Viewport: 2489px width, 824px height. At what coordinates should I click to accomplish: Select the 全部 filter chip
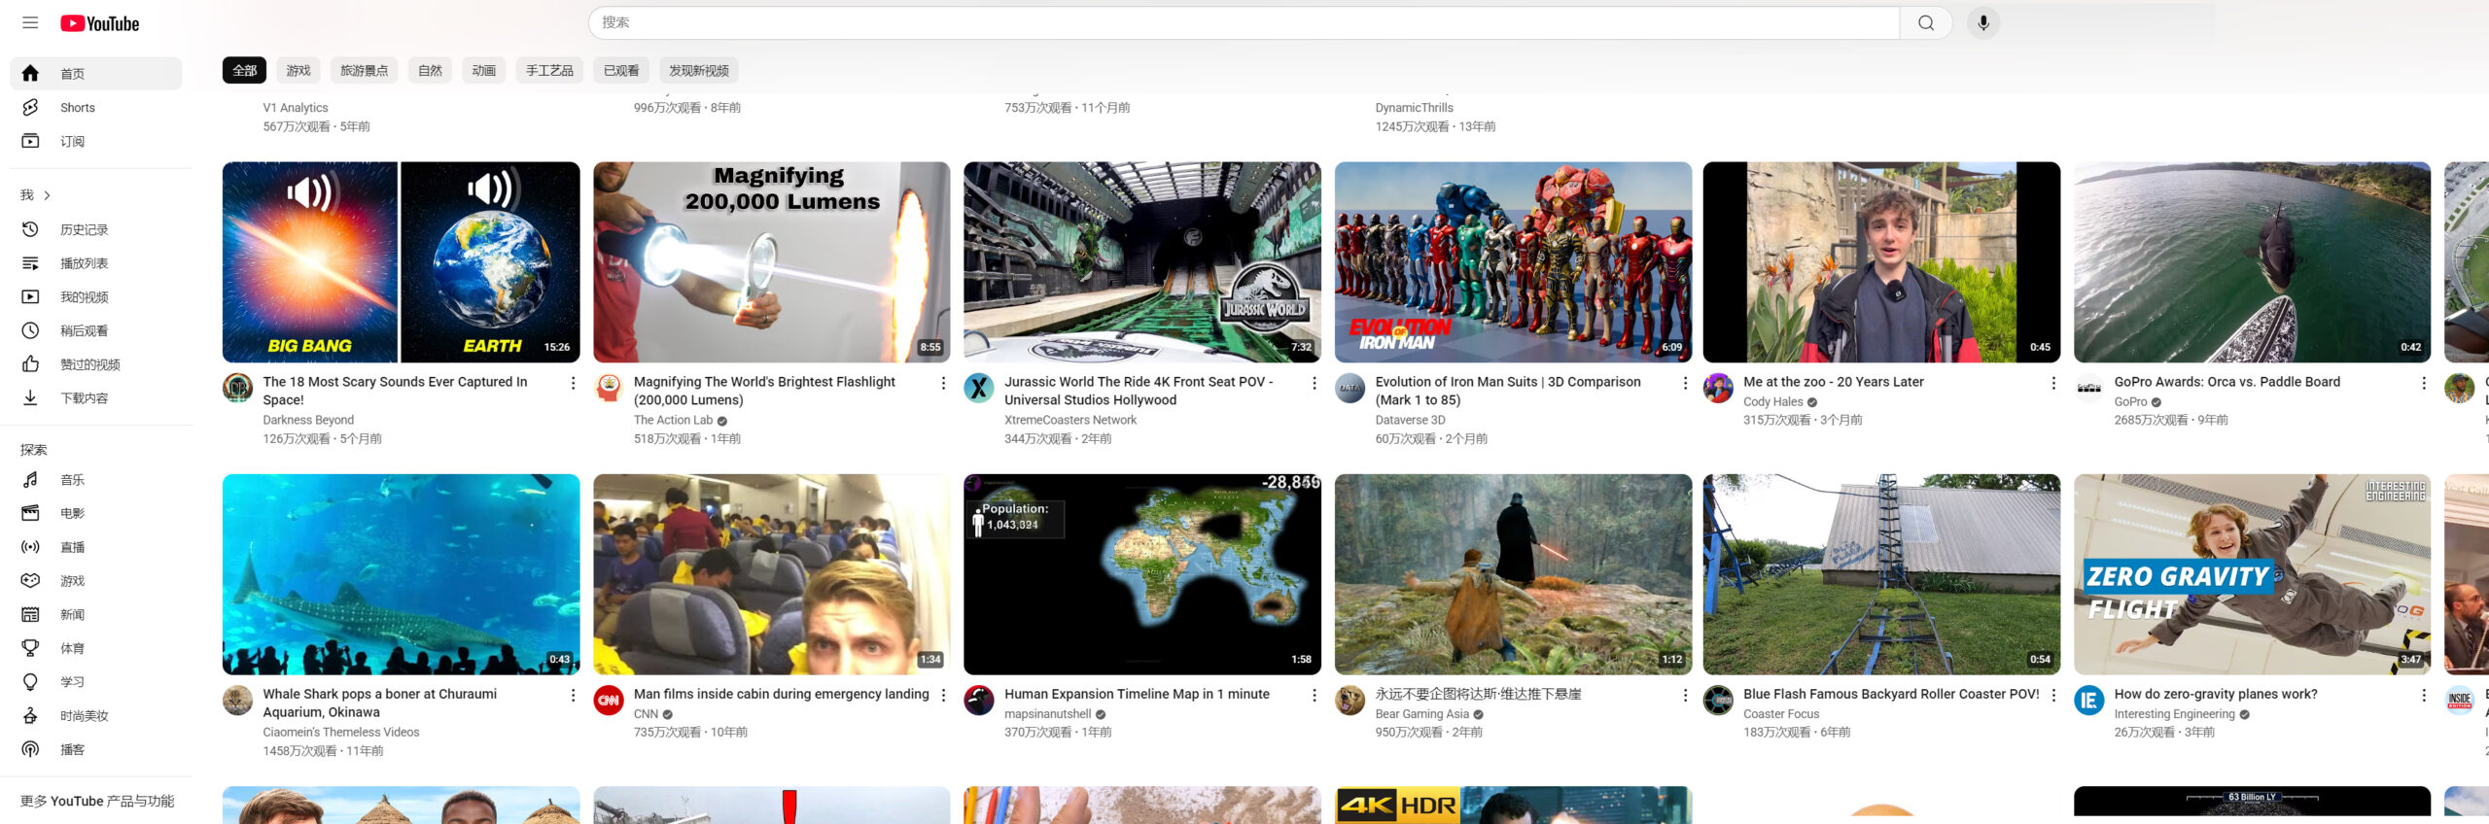(244, 71)
